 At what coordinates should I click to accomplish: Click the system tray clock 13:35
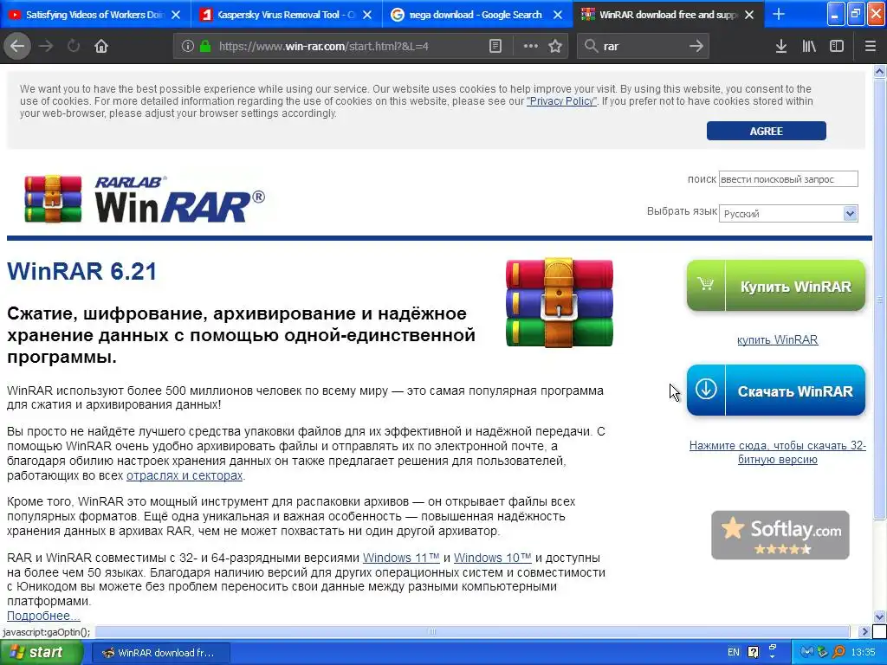tap(864, 652)
